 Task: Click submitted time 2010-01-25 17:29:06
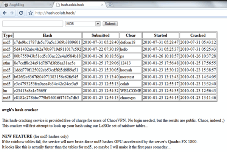(101, 63)
